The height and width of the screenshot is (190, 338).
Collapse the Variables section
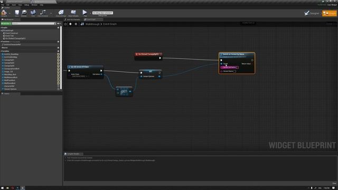1,51
